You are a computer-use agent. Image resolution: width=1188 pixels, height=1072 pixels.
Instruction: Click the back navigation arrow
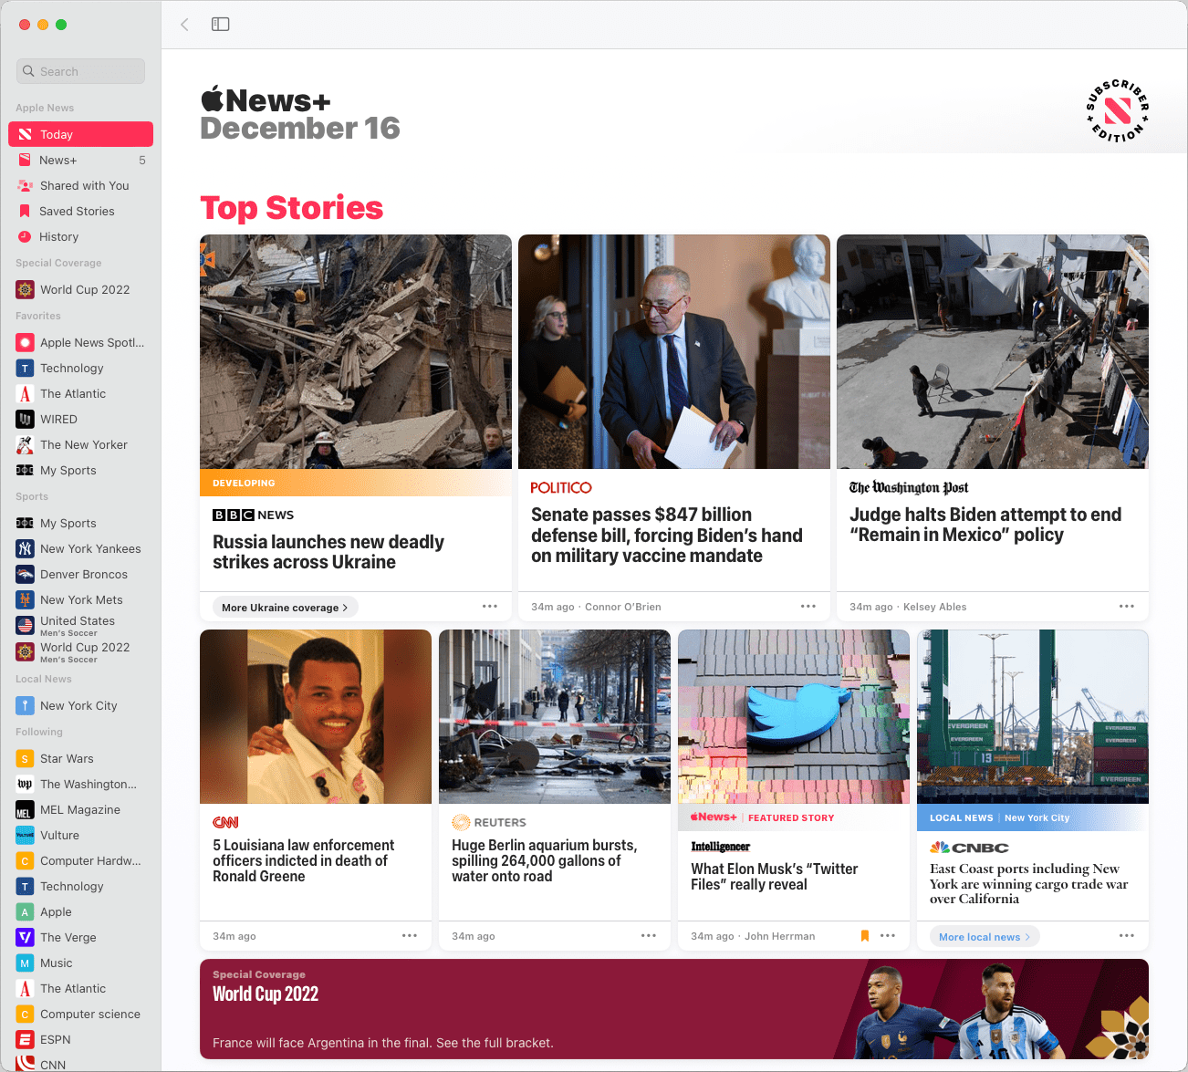click(x=184, y=25)
